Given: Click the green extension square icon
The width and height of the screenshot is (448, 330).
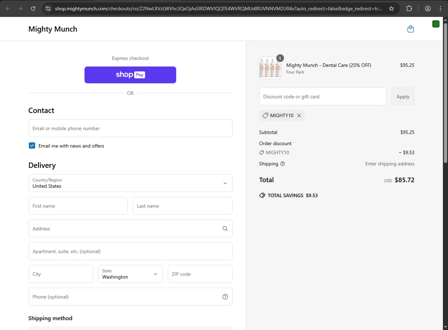Looking at the screenshot, I should [x=436, y=24].
